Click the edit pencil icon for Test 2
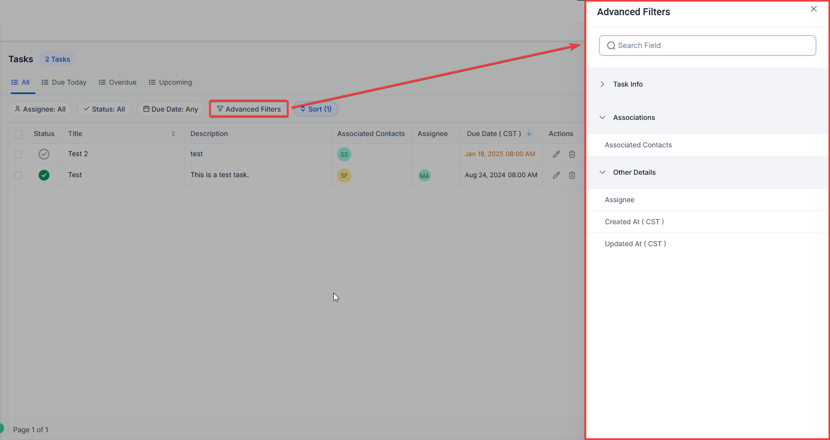830x440 pixels. click(556, 154)
